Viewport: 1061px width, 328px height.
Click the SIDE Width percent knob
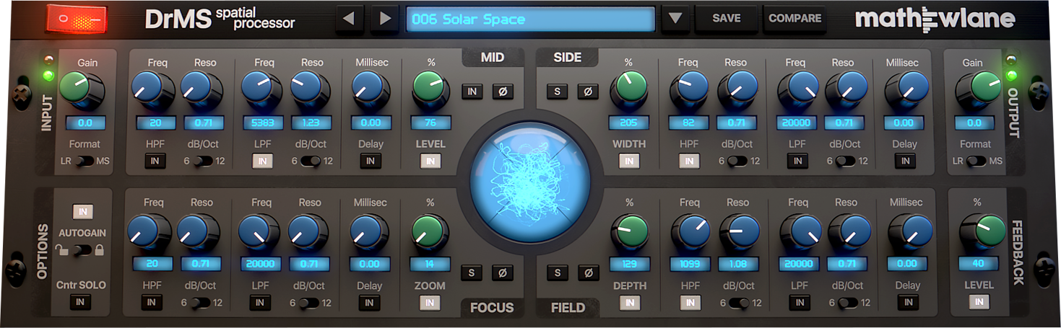[x=628, y=89]
